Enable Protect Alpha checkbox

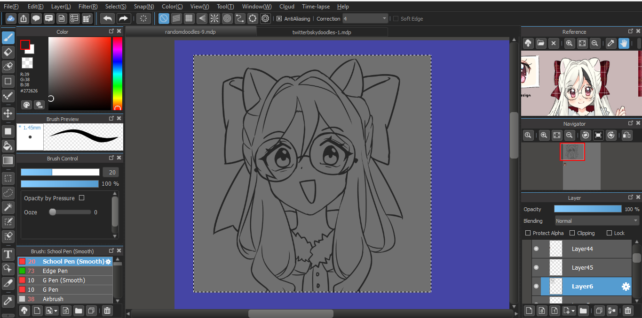pos(528,233)
